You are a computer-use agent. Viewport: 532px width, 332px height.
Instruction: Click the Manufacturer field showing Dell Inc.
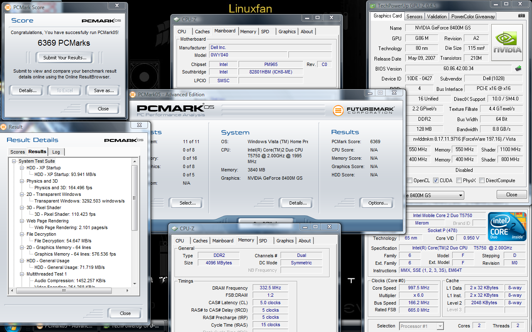[x=270, y=48]
